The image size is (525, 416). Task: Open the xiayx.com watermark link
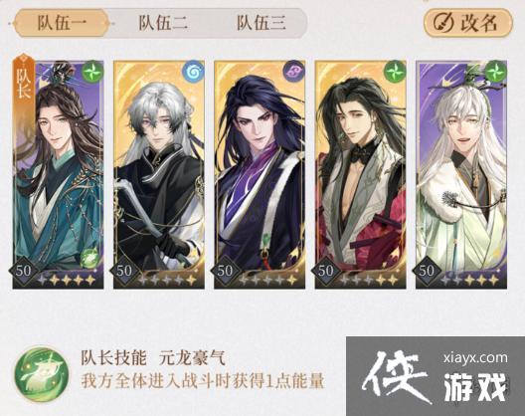[x=475, y=358]
